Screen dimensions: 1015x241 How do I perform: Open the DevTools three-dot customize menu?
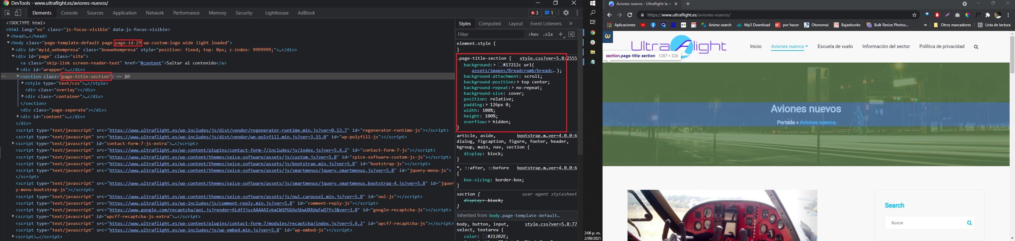point(577,13)
